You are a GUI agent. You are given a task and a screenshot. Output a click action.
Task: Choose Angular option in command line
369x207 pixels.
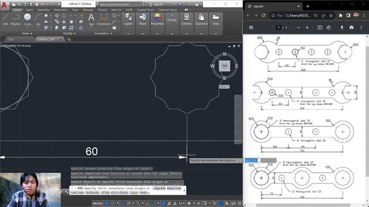coord(160,188)
